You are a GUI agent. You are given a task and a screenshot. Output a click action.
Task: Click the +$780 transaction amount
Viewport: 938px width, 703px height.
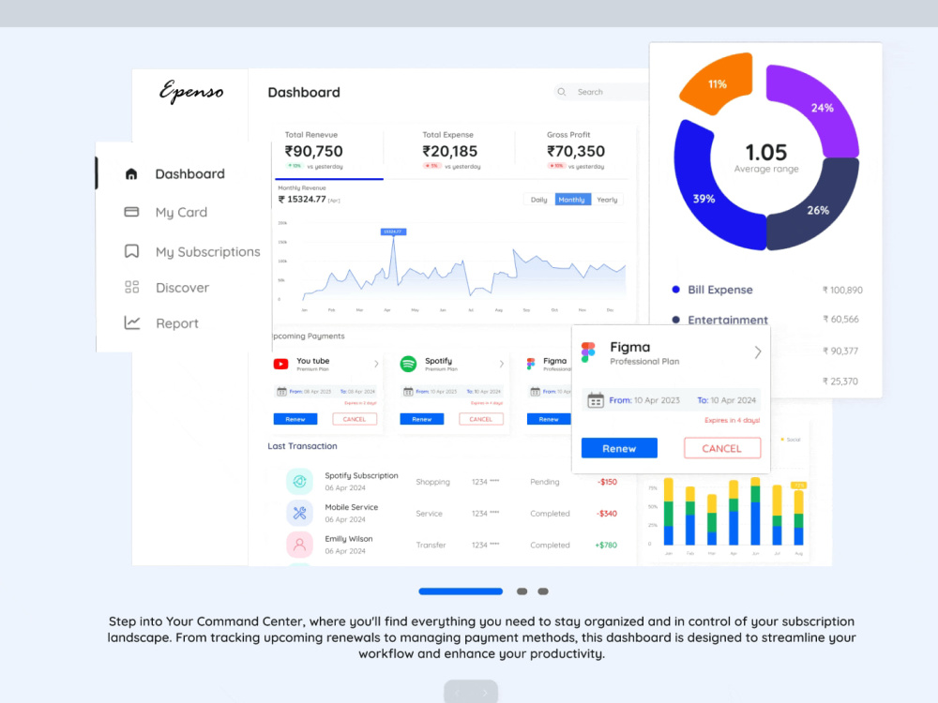pos(606,546)
